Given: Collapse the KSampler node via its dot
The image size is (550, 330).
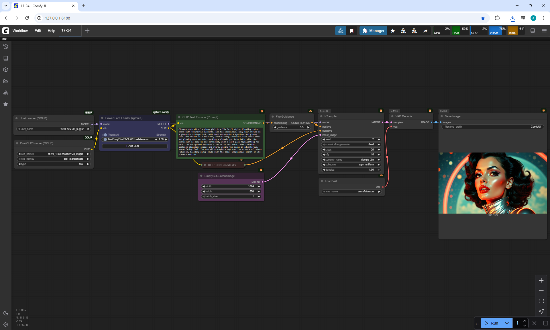Looking at the screenshot, I should tap(321, 116).
